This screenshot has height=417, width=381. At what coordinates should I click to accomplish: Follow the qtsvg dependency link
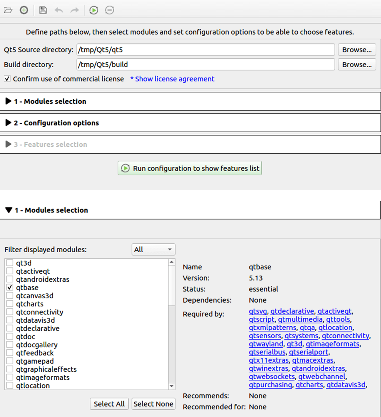[x=257, y=311]
